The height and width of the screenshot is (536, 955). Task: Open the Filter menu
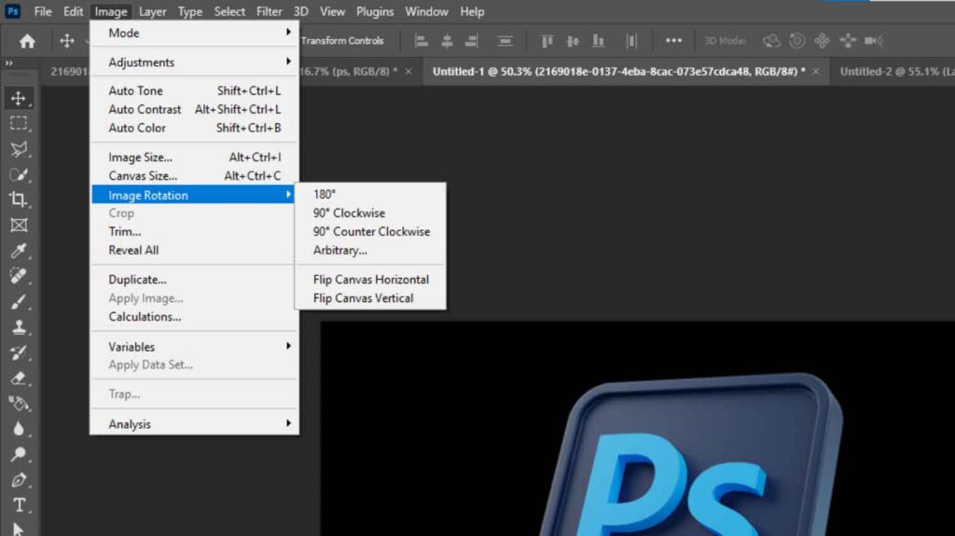(x=270, y=11)
